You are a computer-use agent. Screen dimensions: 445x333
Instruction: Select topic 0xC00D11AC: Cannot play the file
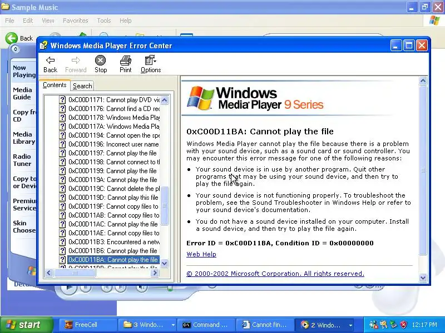tap(113, 224)
